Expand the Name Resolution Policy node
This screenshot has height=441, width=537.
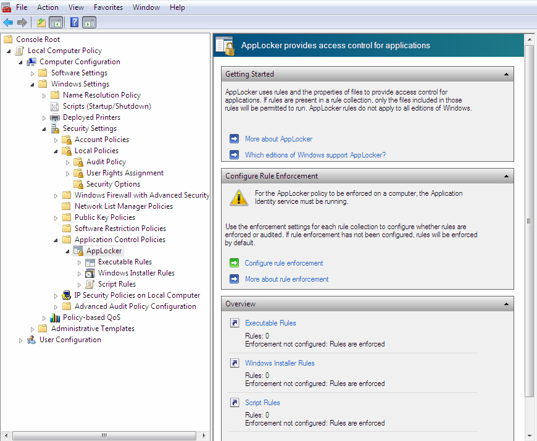pyautogui.click(x=44, y=96)
